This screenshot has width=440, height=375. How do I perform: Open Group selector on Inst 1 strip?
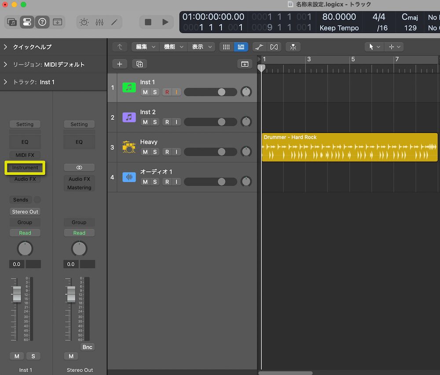tap(25, 222)
